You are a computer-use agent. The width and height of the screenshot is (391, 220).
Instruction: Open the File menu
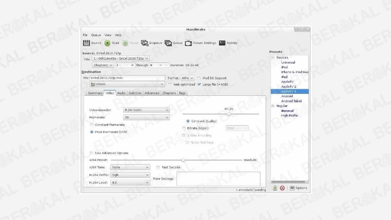[x=85, y=35]
